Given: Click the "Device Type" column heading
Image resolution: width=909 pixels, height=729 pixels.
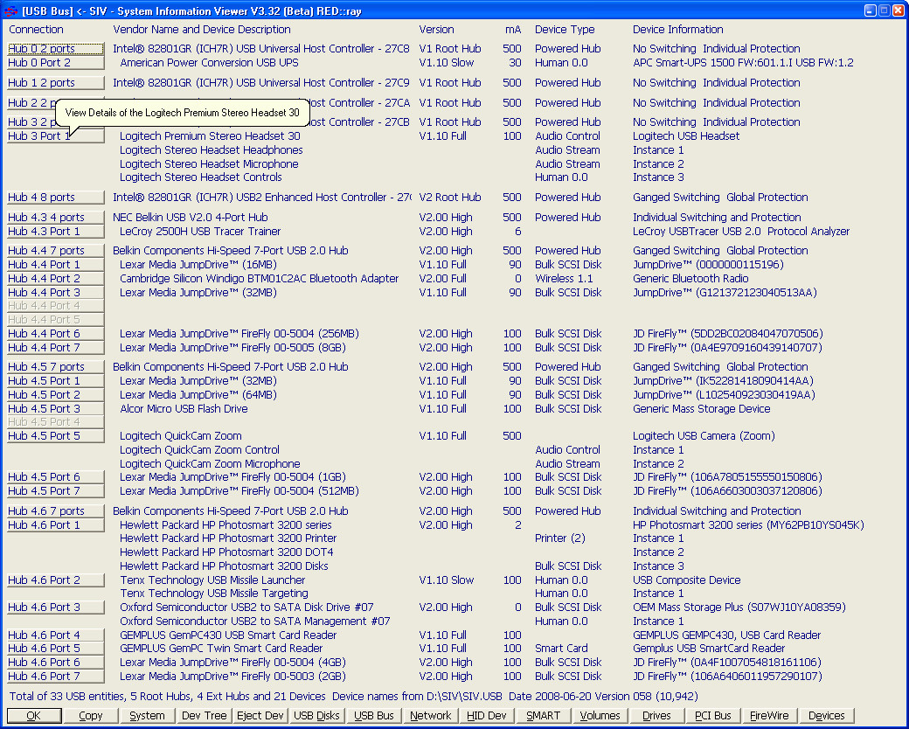Looking at the screenshot, I should [x=565, y=30].
